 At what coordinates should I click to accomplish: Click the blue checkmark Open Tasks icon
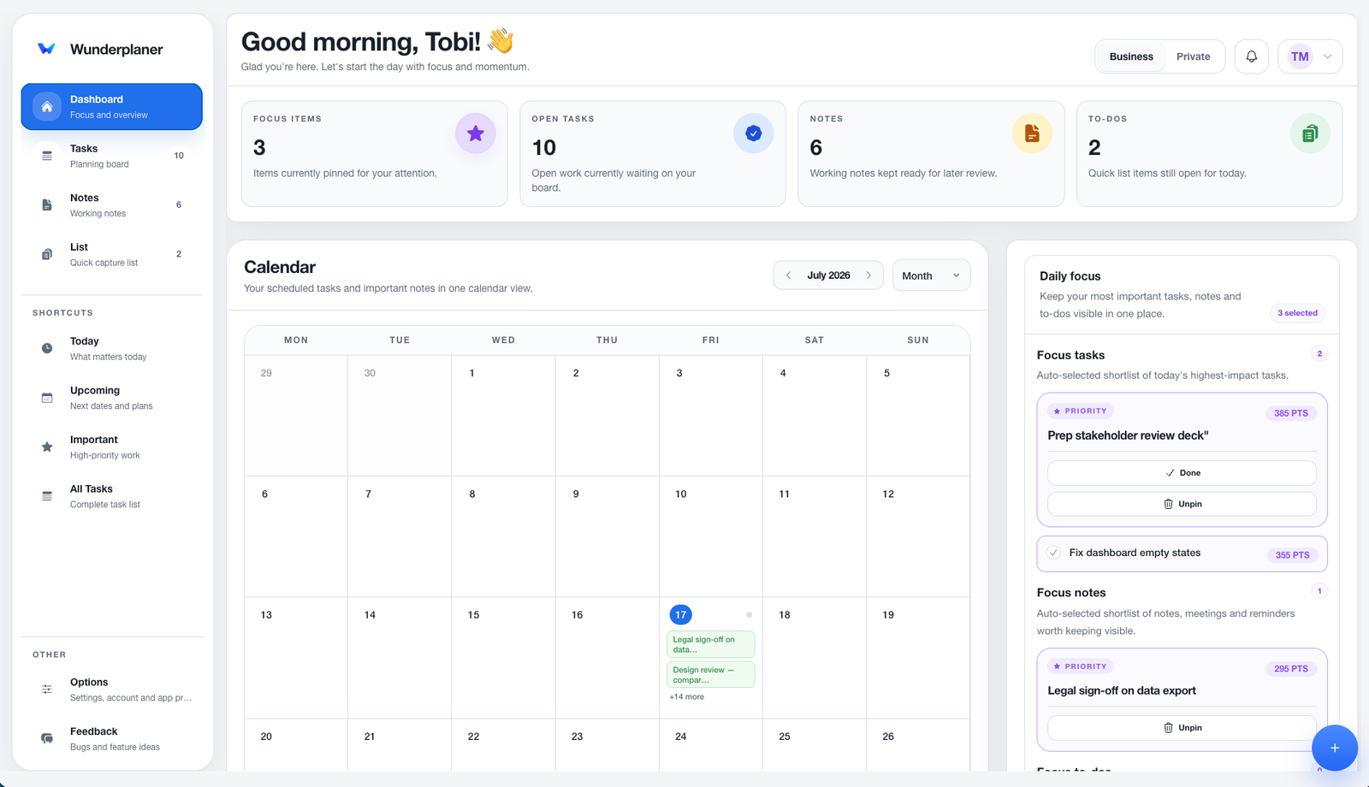[x=754, y=133]
